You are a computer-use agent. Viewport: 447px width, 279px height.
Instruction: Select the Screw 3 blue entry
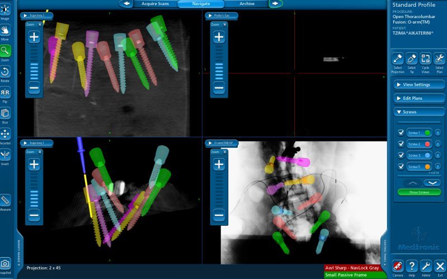pyautogui.click(x=419, y=155)
